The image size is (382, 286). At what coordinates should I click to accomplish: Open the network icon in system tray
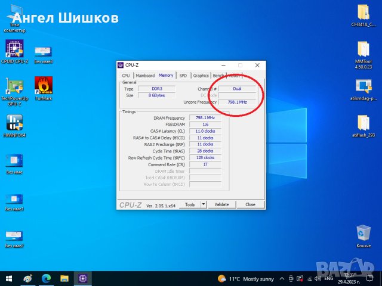(309, 279)
